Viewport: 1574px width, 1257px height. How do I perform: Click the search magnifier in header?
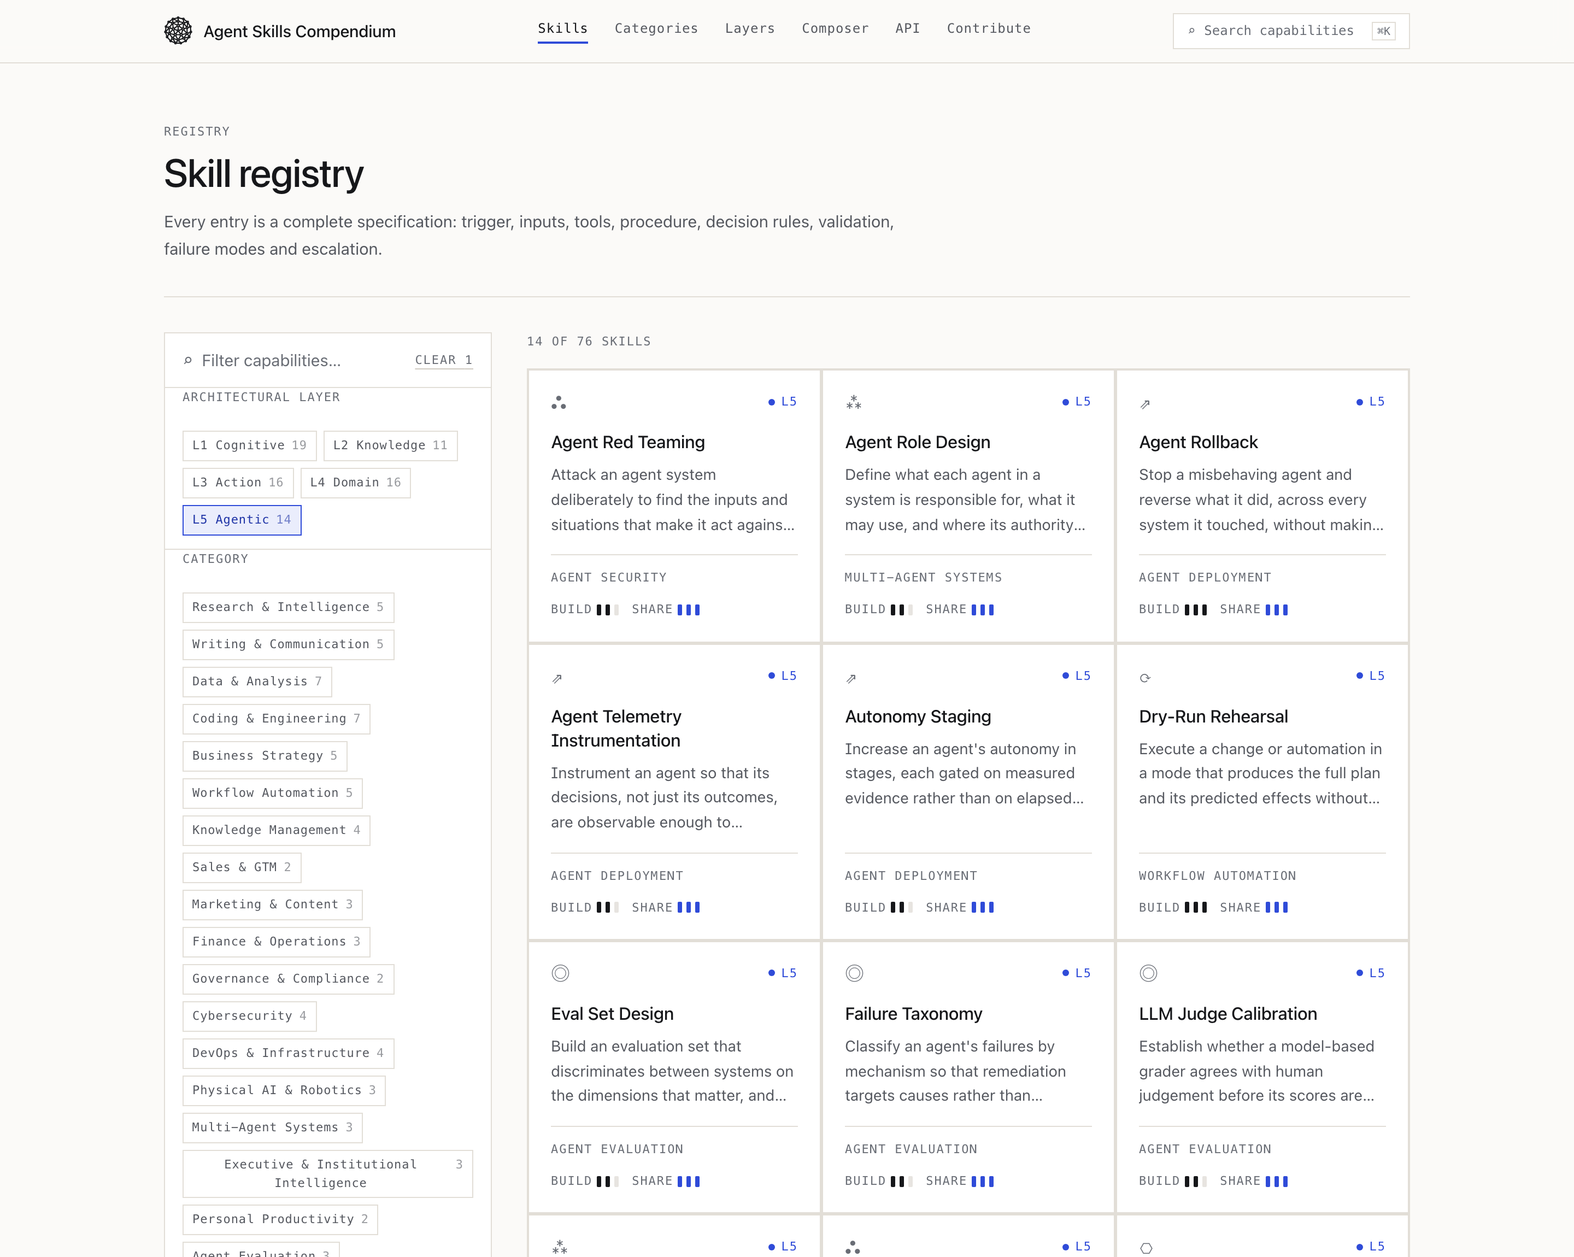[1191, 31]
